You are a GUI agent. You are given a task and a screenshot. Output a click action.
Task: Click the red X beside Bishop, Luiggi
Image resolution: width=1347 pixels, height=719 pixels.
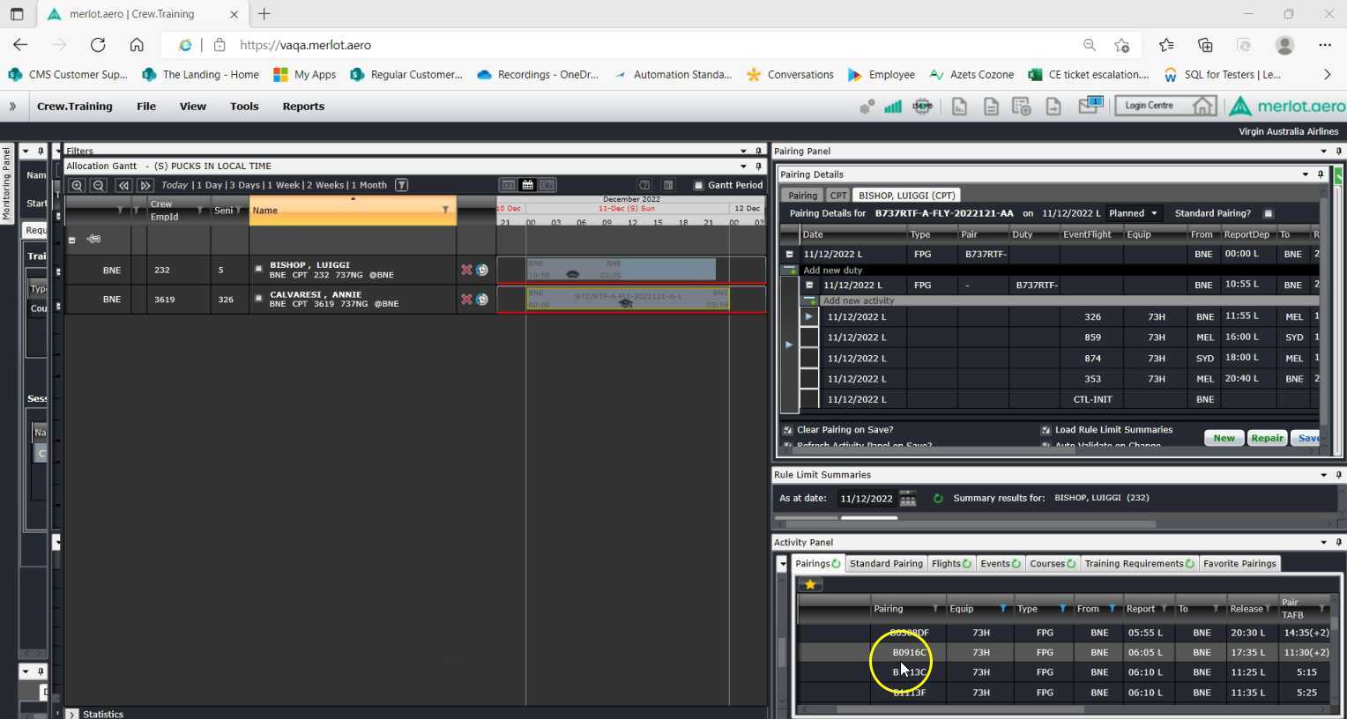(x=466, y=270)
